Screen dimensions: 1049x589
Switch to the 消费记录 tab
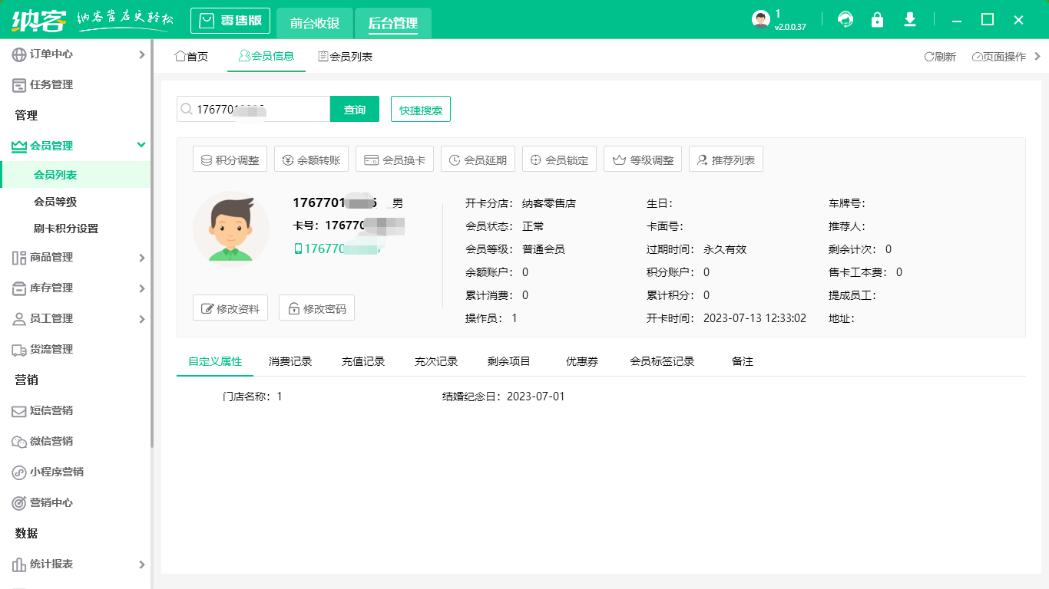[x=290, y=360]
